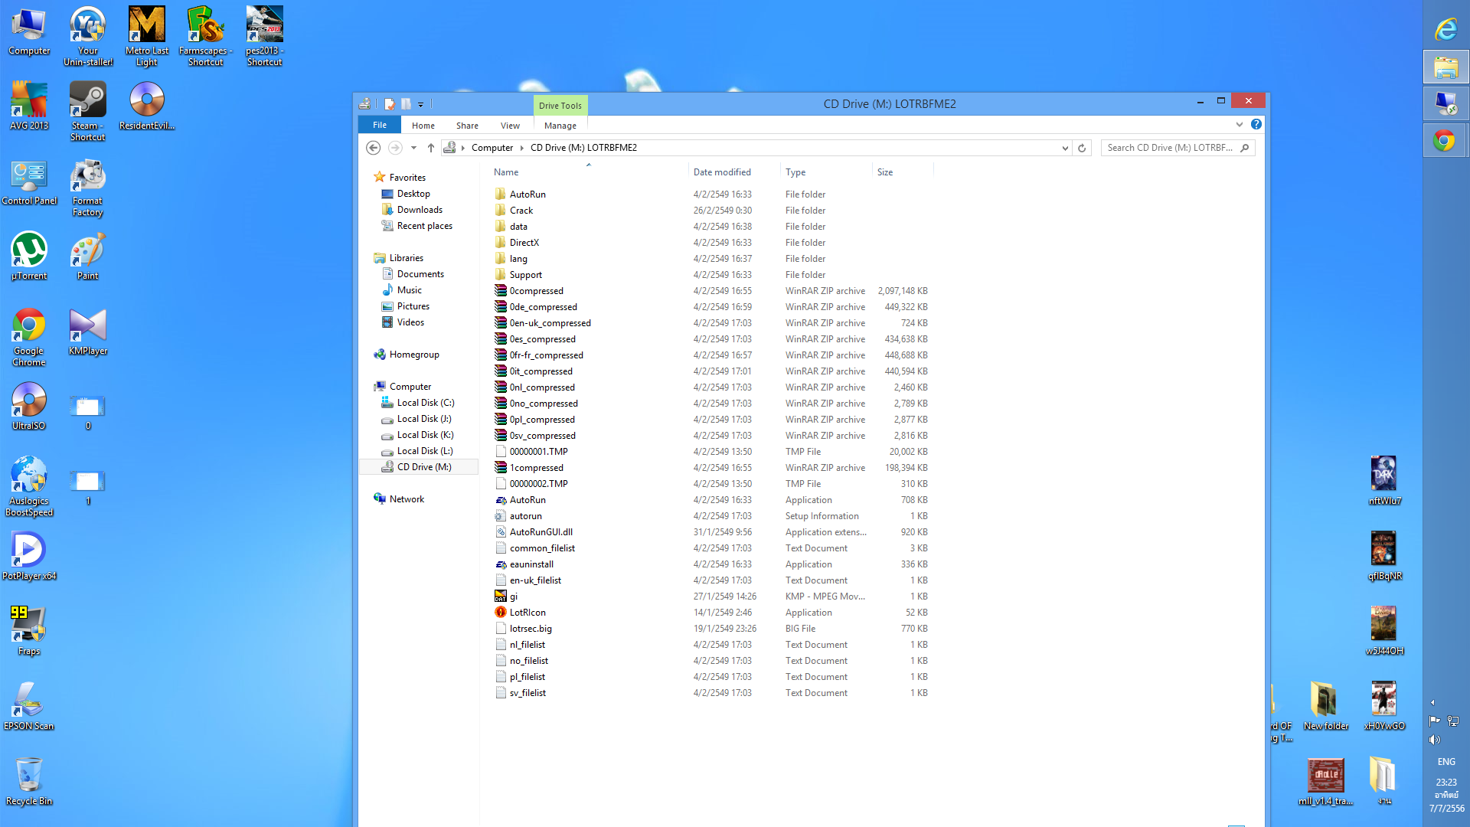Screen dimensions: 1470x827
Task: Click the Up one level arrow
Action: (x=431, y=148)
